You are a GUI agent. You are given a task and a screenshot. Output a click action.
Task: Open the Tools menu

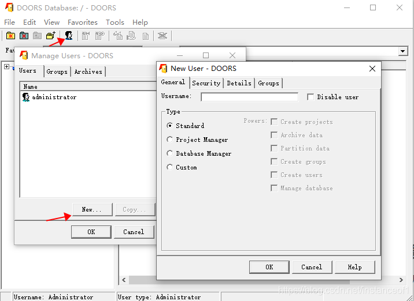tap(114, 22)
